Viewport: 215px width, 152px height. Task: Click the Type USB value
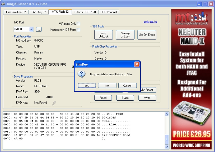[x=37, y=46]
